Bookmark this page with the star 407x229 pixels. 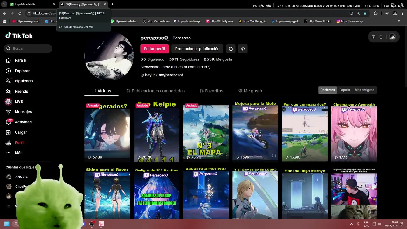click(365, 13)
